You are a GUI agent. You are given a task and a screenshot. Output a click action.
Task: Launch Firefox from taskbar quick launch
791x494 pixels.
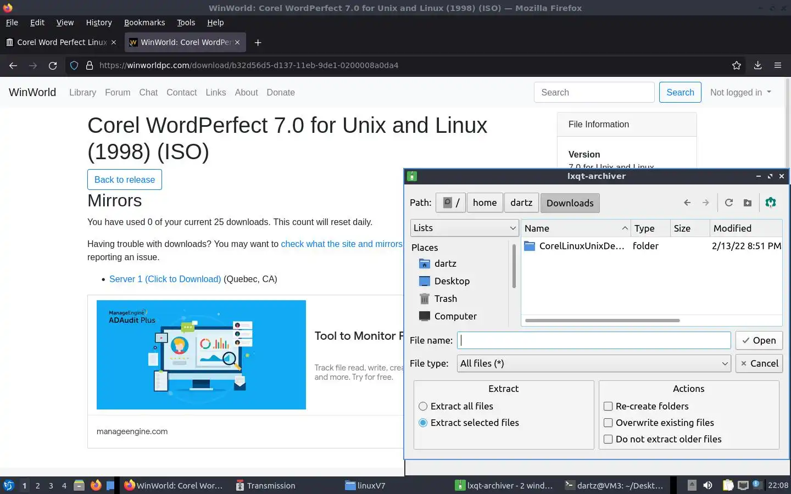[x=96, y=485]
